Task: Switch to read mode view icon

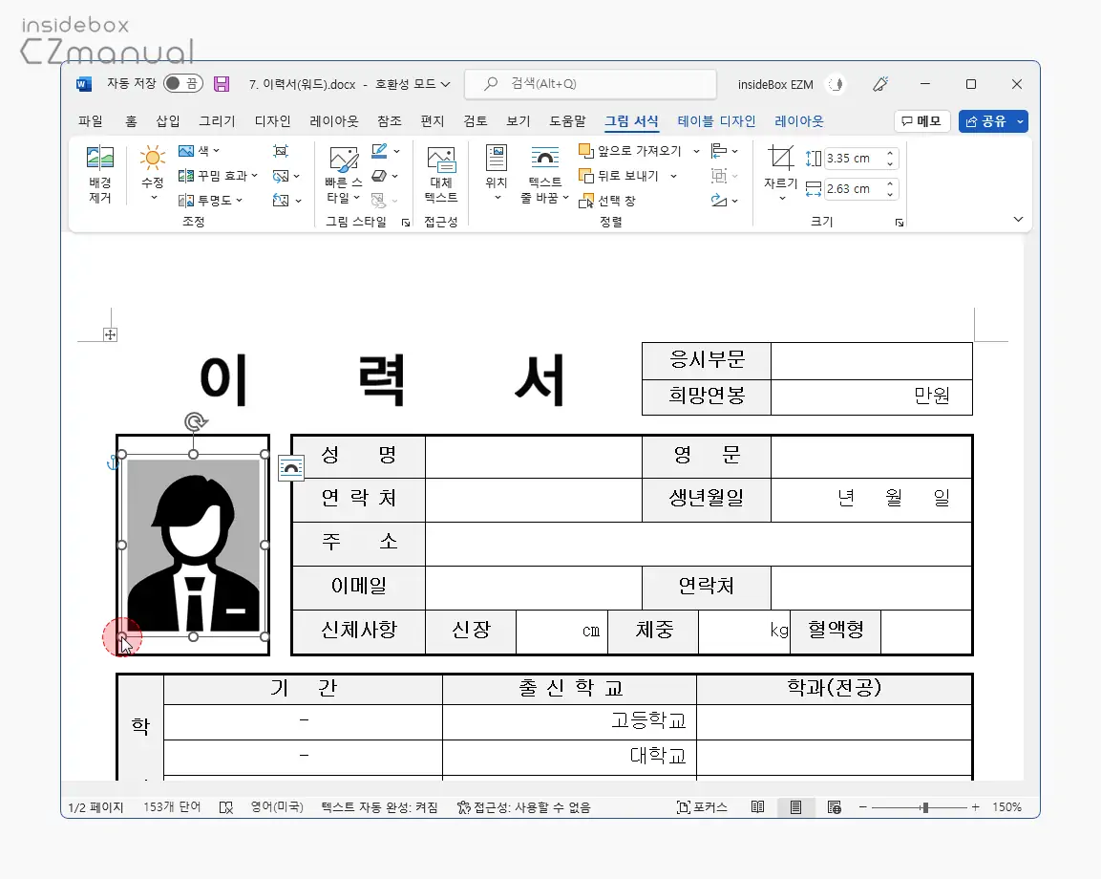Action: coord(757,807)
